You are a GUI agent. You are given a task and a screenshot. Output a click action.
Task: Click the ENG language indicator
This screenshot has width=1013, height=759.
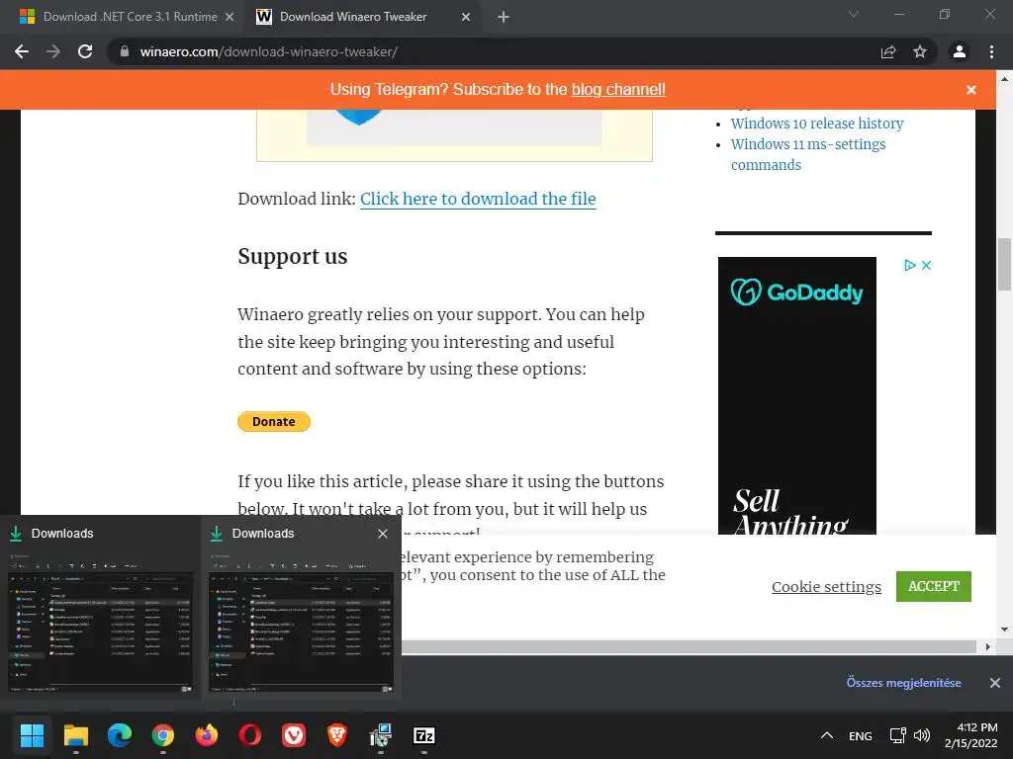(860, 735)
